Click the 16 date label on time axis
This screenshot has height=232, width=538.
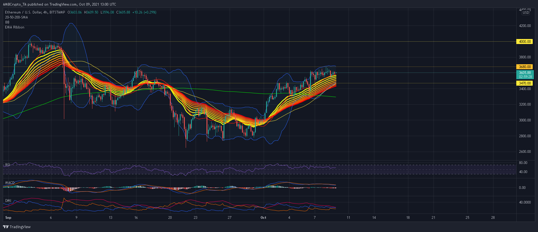coord(136,218)
